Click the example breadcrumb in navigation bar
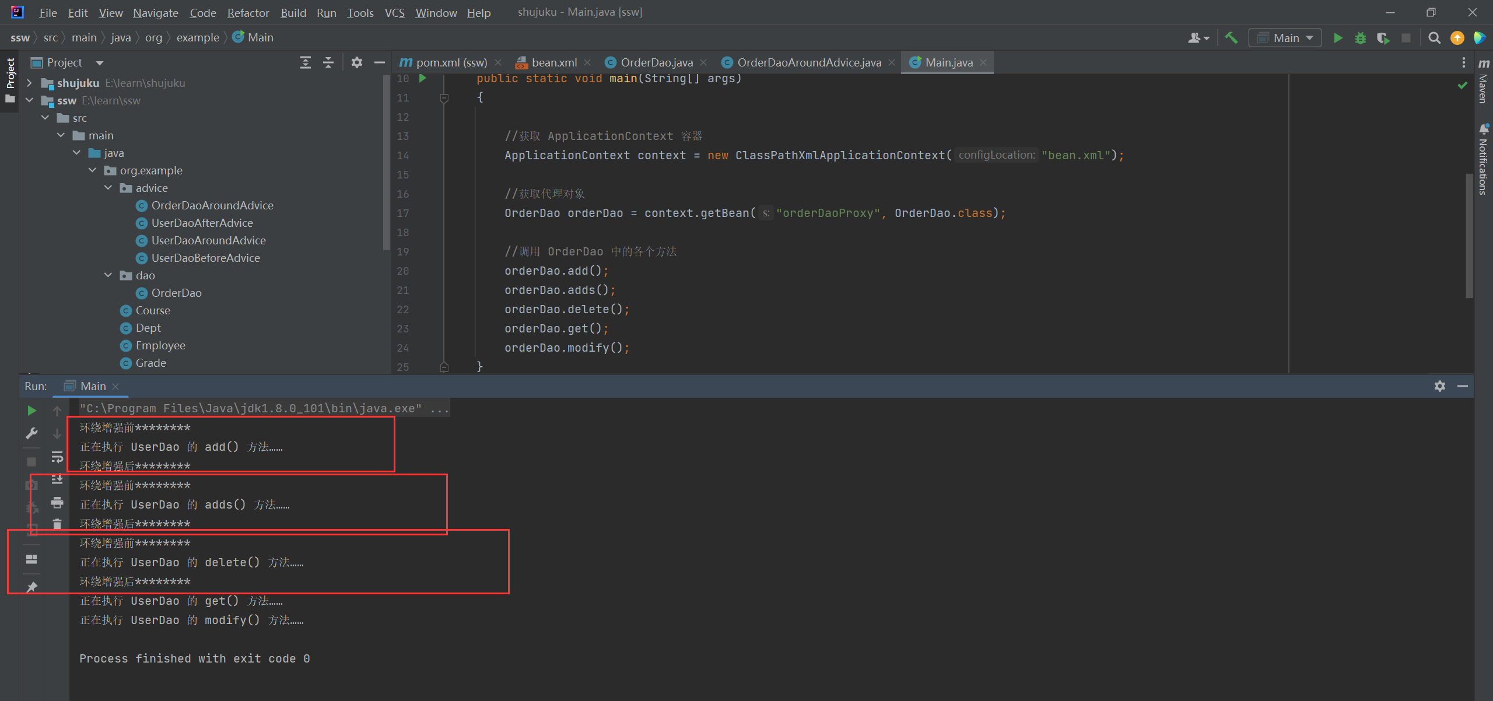1493x701 pixels. tap(198, 38)
